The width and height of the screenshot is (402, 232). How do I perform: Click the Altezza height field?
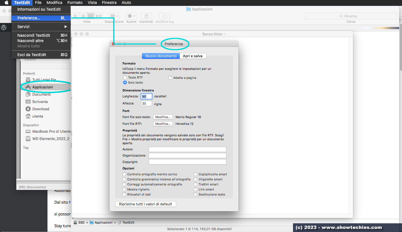[x=146, y=104]
